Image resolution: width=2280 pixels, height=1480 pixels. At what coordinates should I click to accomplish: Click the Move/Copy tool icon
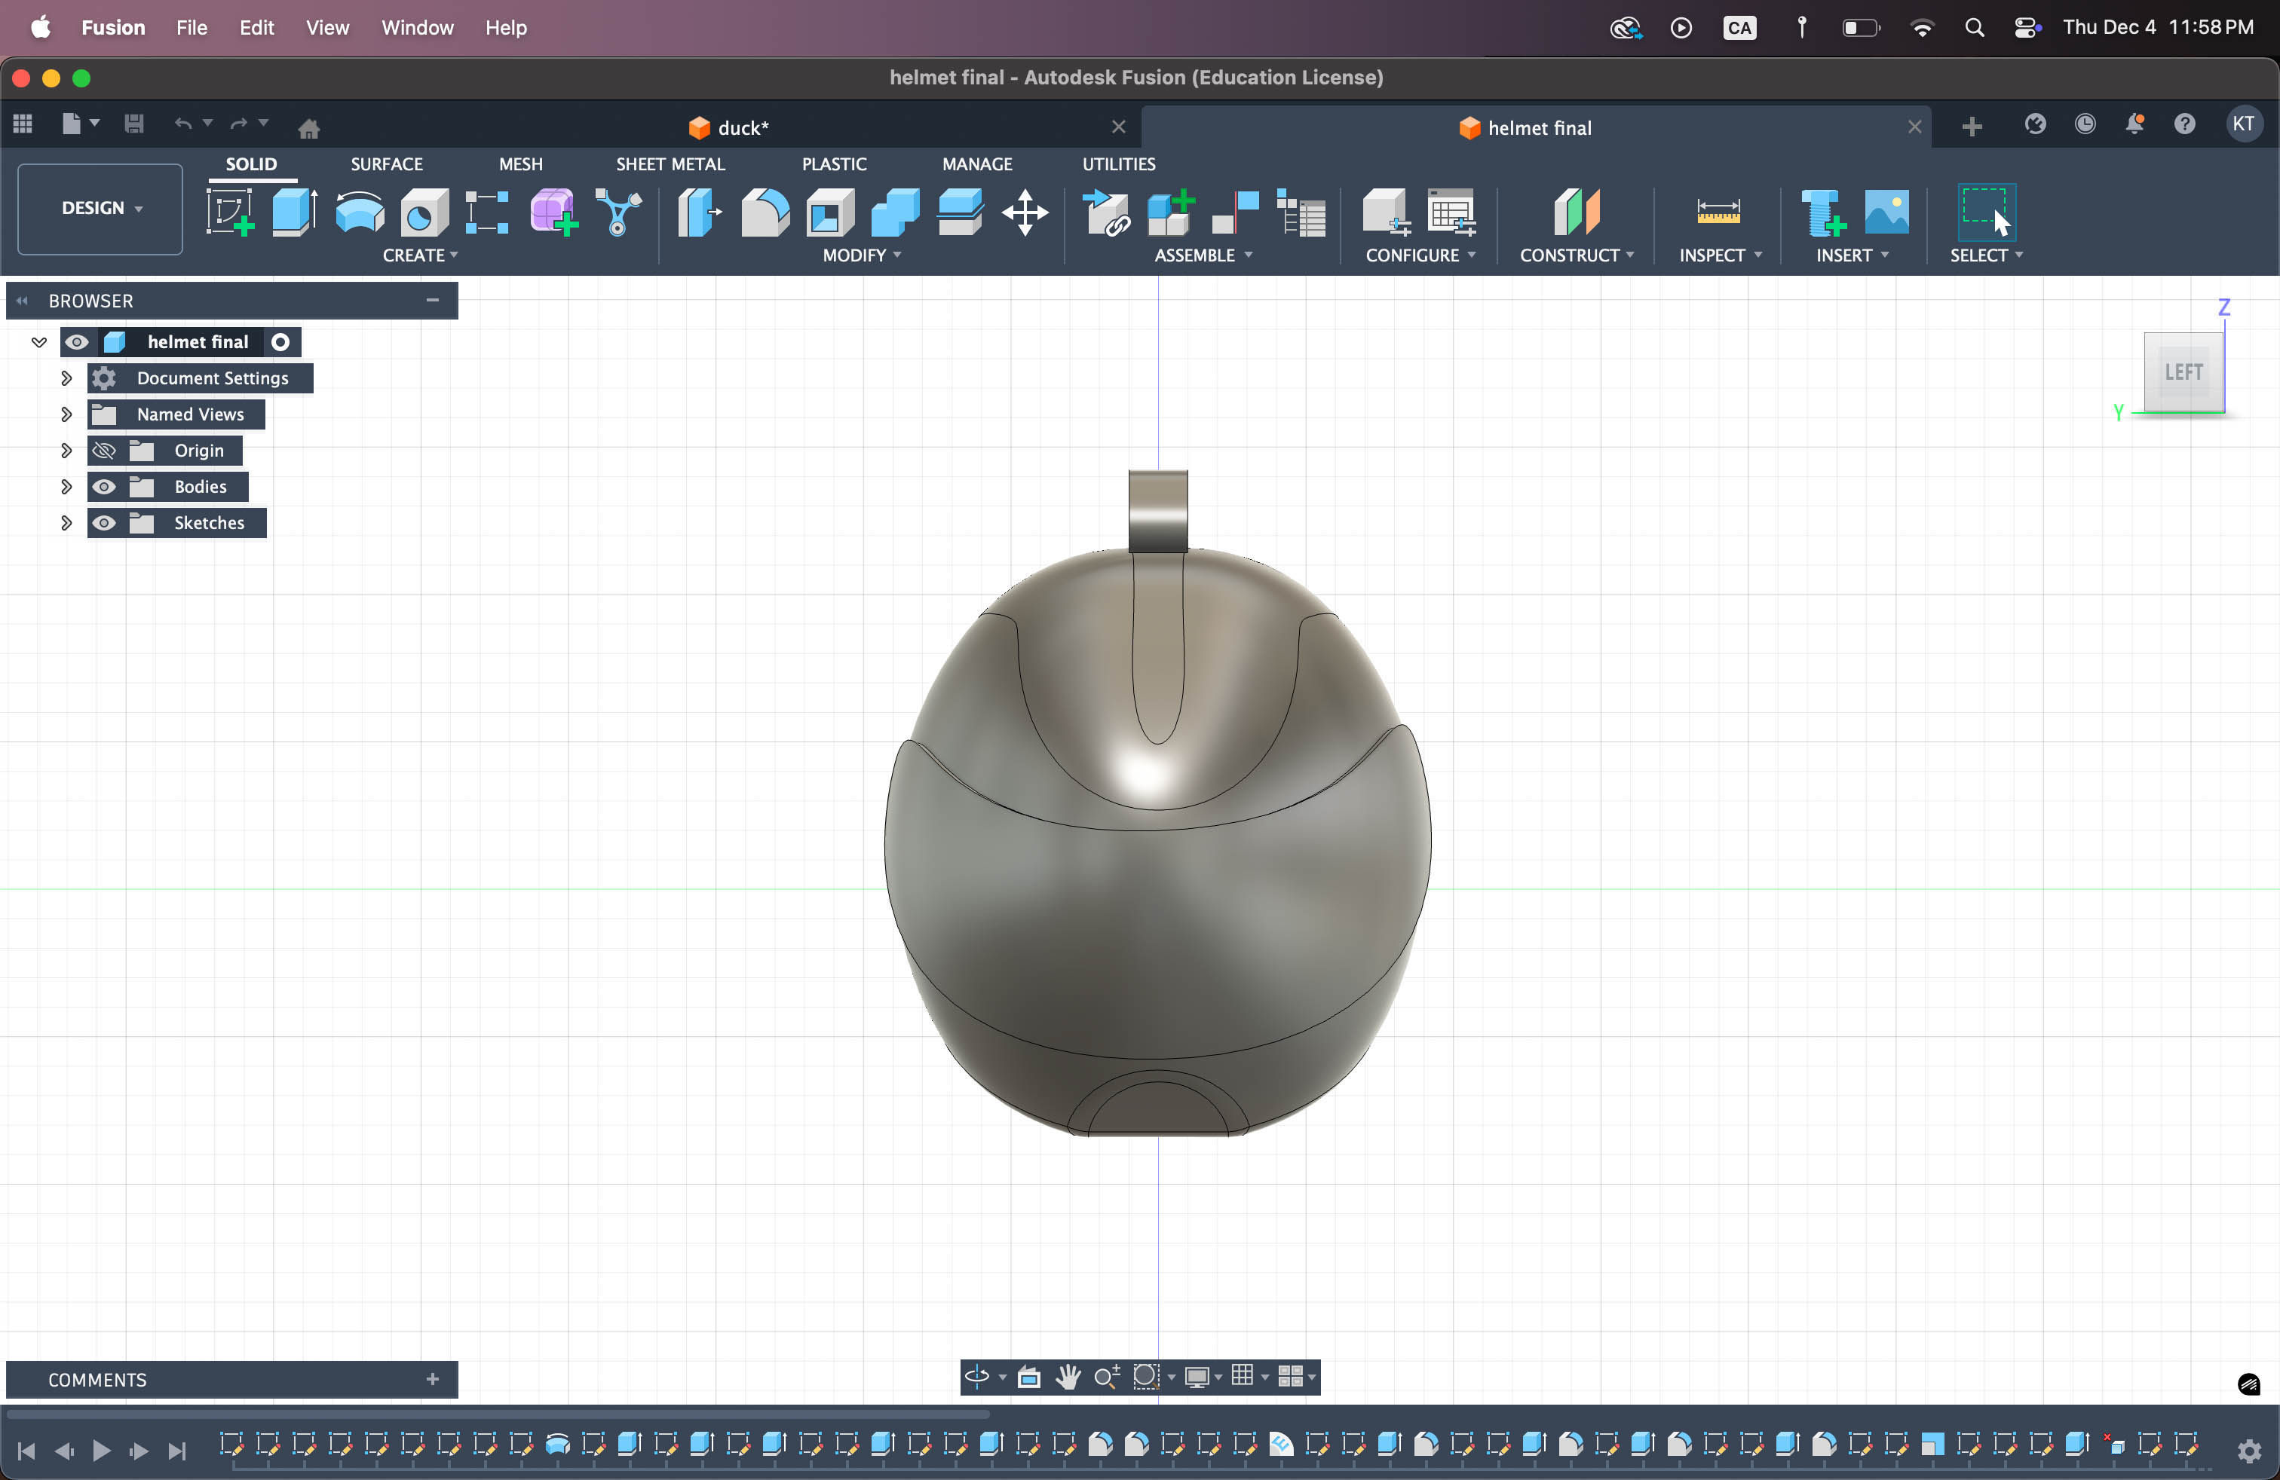(1025, 212)
